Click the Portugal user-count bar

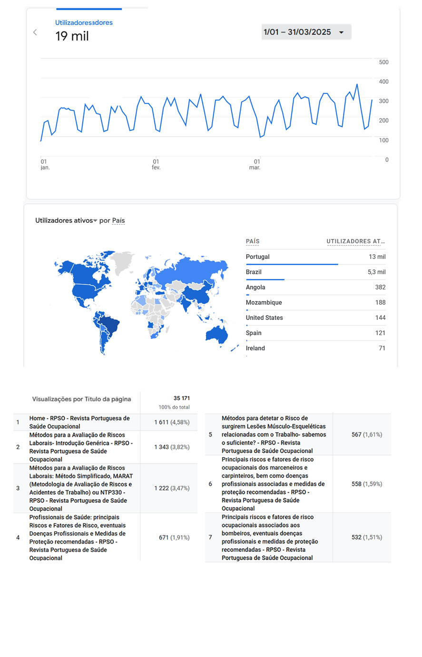292,264
